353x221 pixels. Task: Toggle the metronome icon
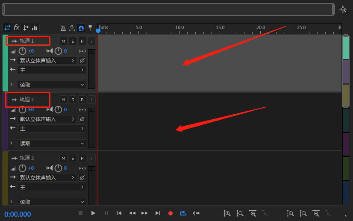click(x=63, y=28)
